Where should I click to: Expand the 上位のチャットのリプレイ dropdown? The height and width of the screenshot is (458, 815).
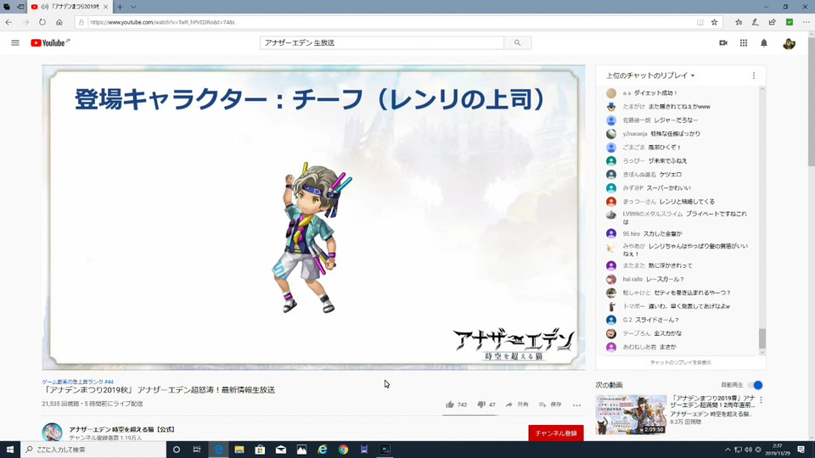tap(649, 75)
